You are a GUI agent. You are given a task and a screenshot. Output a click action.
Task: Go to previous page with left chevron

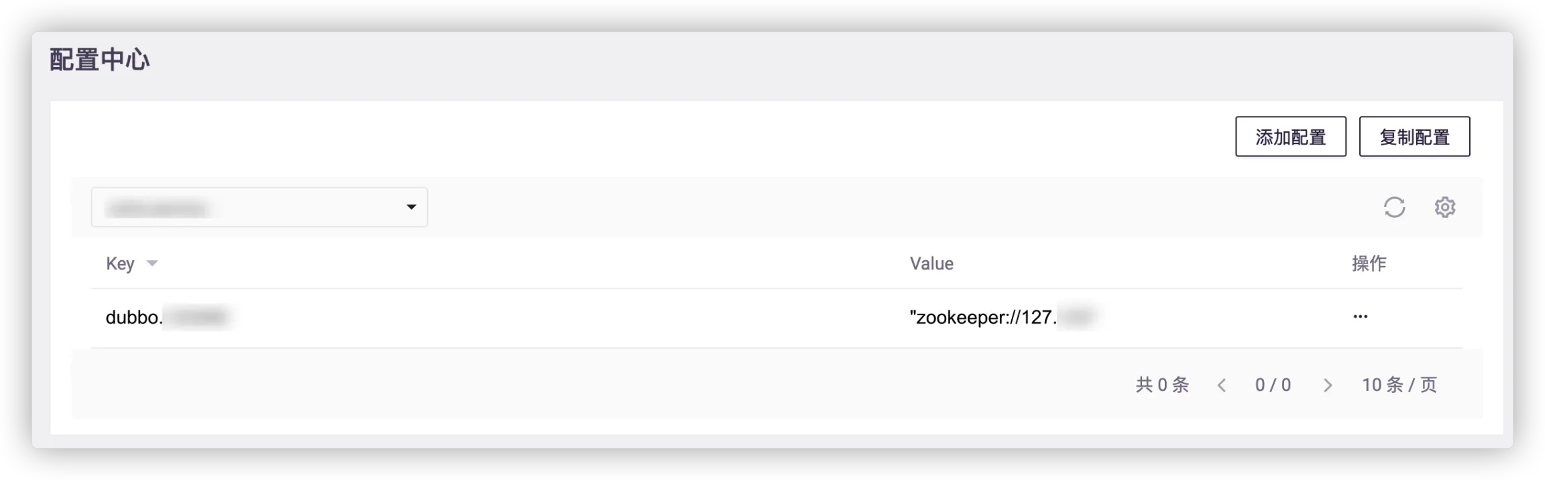coord(1222,385)
